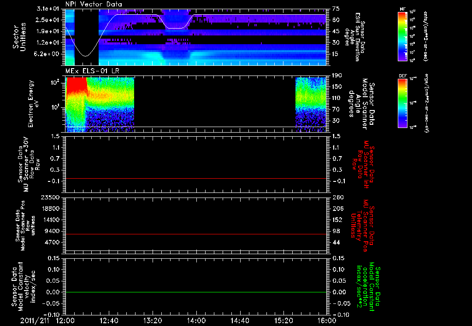472x326 pixels.
Task: Select the 'cnts/(cm**2-sr-sec)' units label
Action: (x=425, y=36)
